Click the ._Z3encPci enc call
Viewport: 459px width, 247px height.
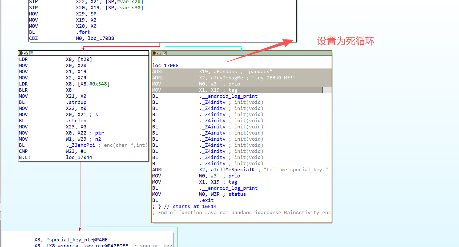[80, 145]
